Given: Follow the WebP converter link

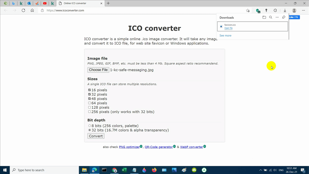Looking at the screenshot, I should (192, 147).
